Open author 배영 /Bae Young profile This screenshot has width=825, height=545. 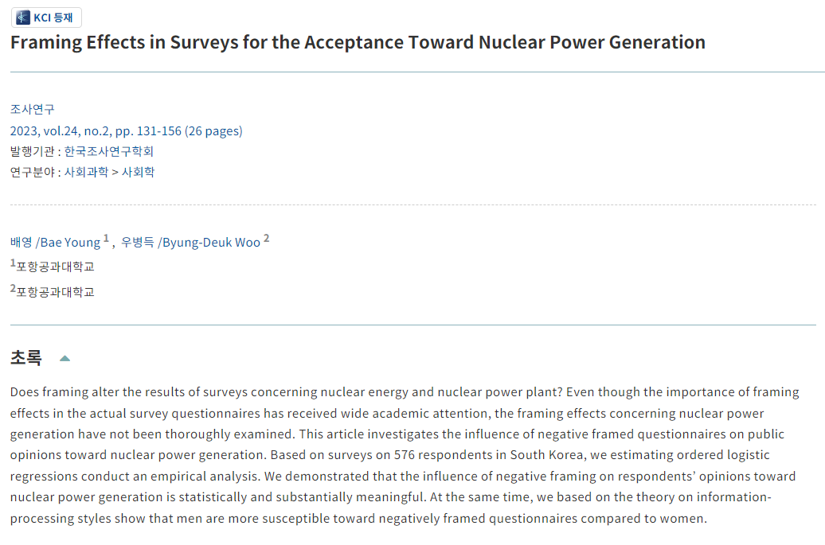[x=55, y=243]
